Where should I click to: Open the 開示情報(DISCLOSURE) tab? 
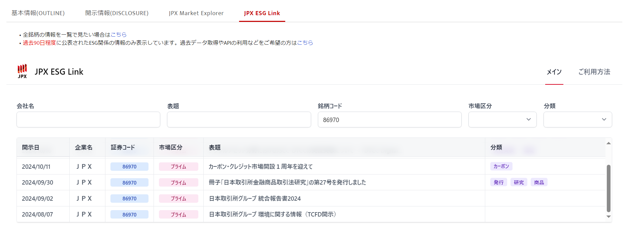[x=117, y=13]
